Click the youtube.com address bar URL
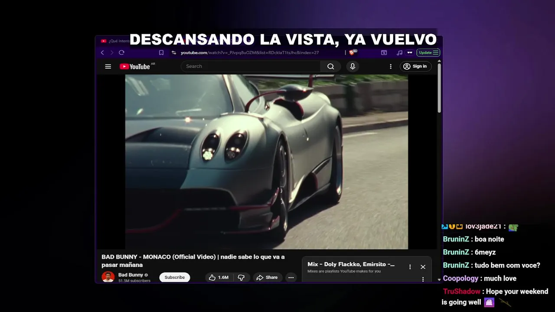 (250, 52)
